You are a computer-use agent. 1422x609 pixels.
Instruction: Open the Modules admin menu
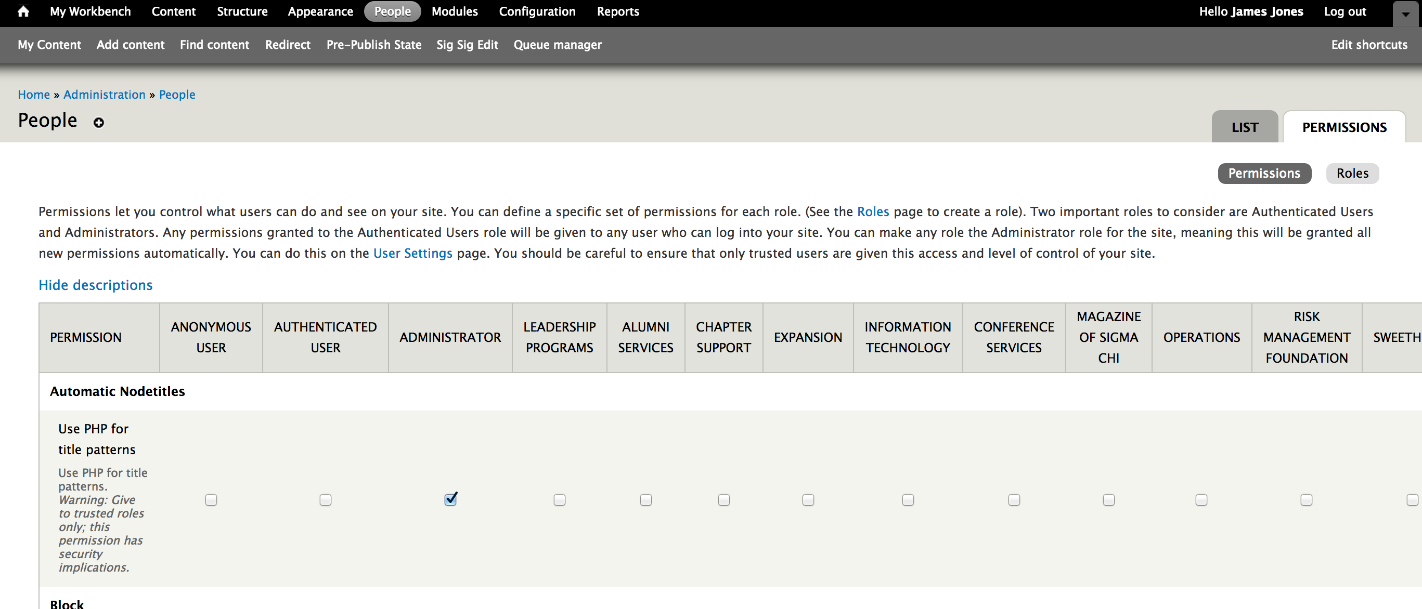455,11
